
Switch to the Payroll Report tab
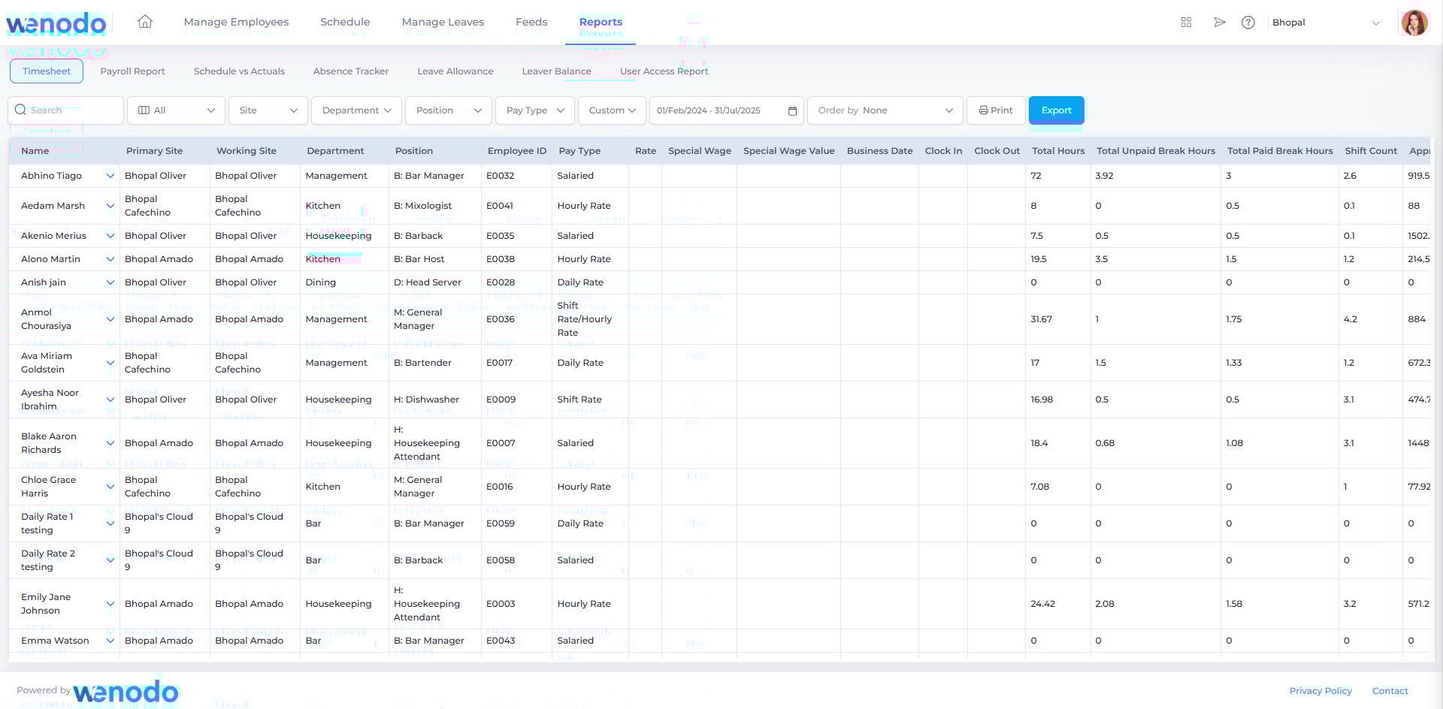[x=132, y=71]
